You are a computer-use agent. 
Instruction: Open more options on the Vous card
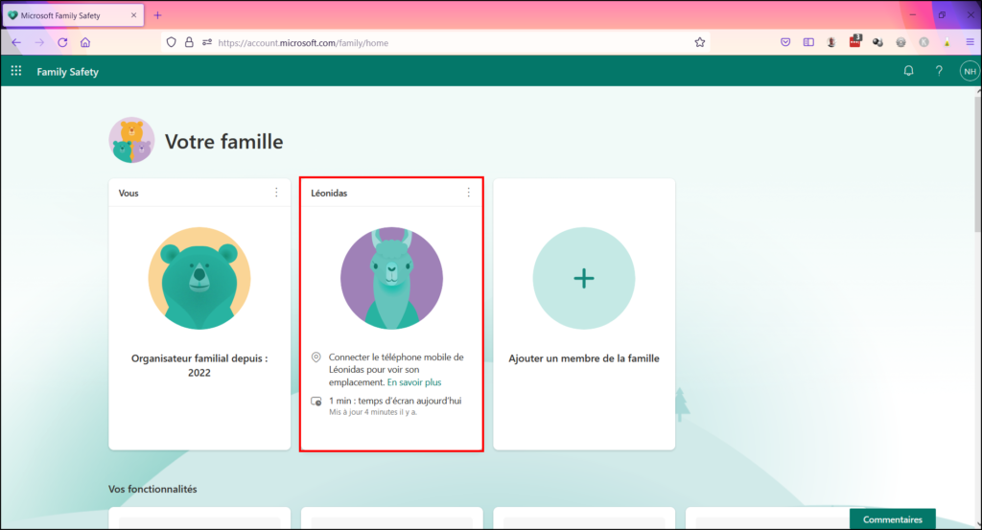(276, 193)
